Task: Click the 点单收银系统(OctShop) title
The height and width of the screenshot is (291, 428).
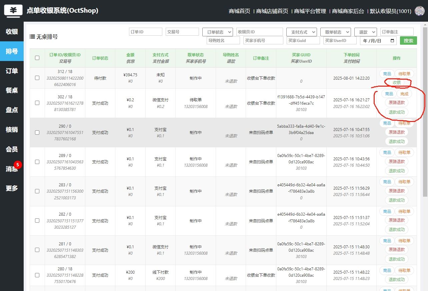Action: click(x=62, y=11)
